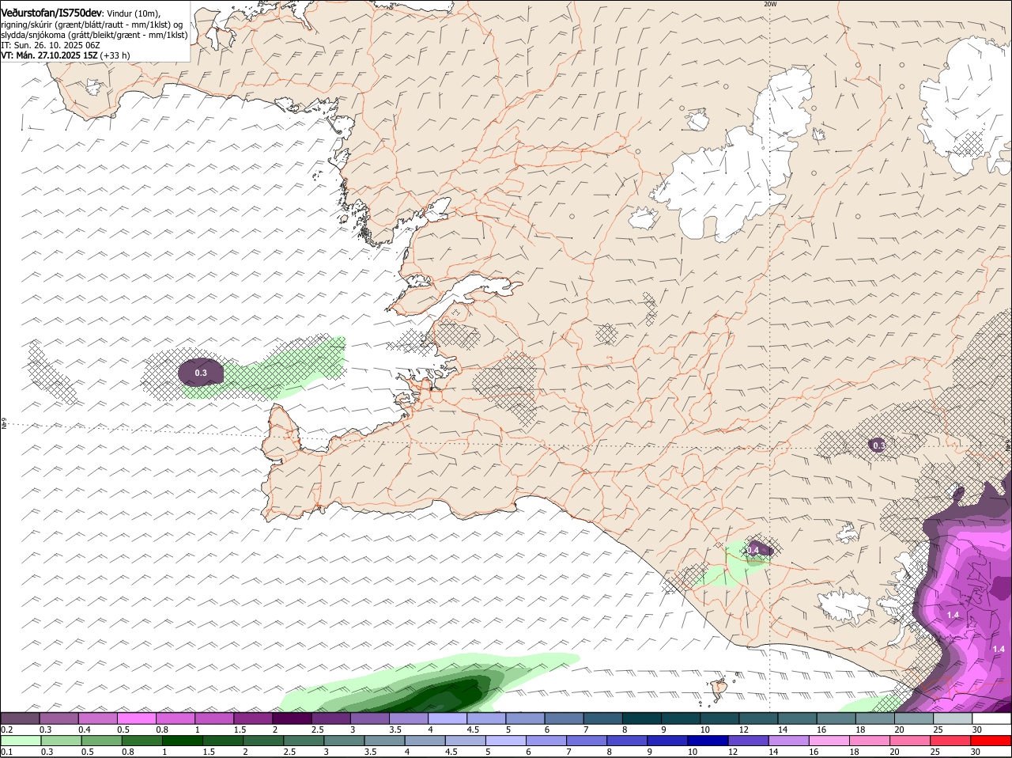Pick upper legend swatch between 0.2 and 0.3
Viewport: 1012px width, 758px height.
coord(20,718)
